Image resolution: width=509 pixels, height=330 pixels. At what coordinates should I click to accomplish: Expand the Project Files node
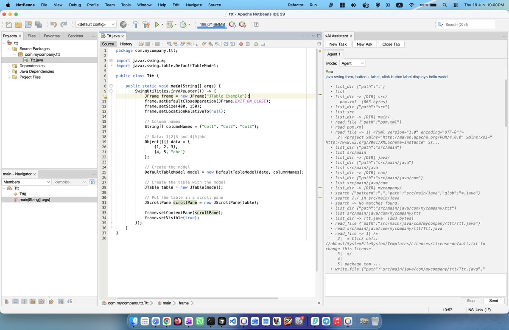click(9, 77)
